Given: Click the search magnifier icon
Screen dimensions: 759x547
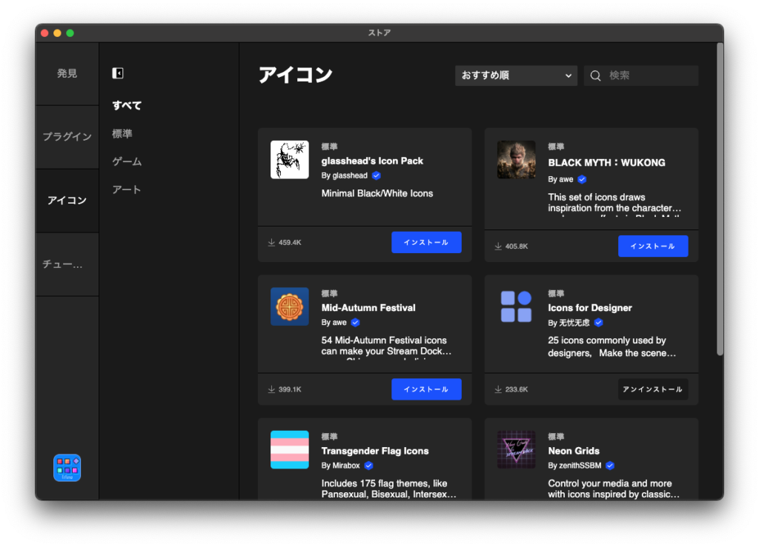Looking at the screenshot, I should pyautogui.click(x=595, y=75).
